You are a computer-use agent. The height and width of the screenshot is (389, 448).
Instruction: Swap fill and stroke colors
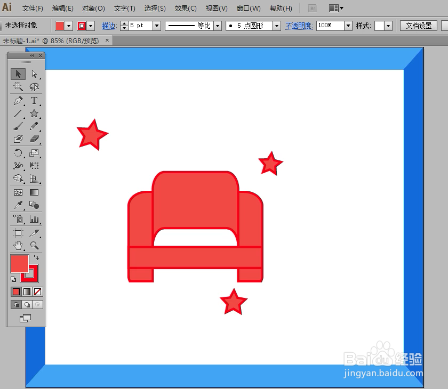tap(36, 257)
